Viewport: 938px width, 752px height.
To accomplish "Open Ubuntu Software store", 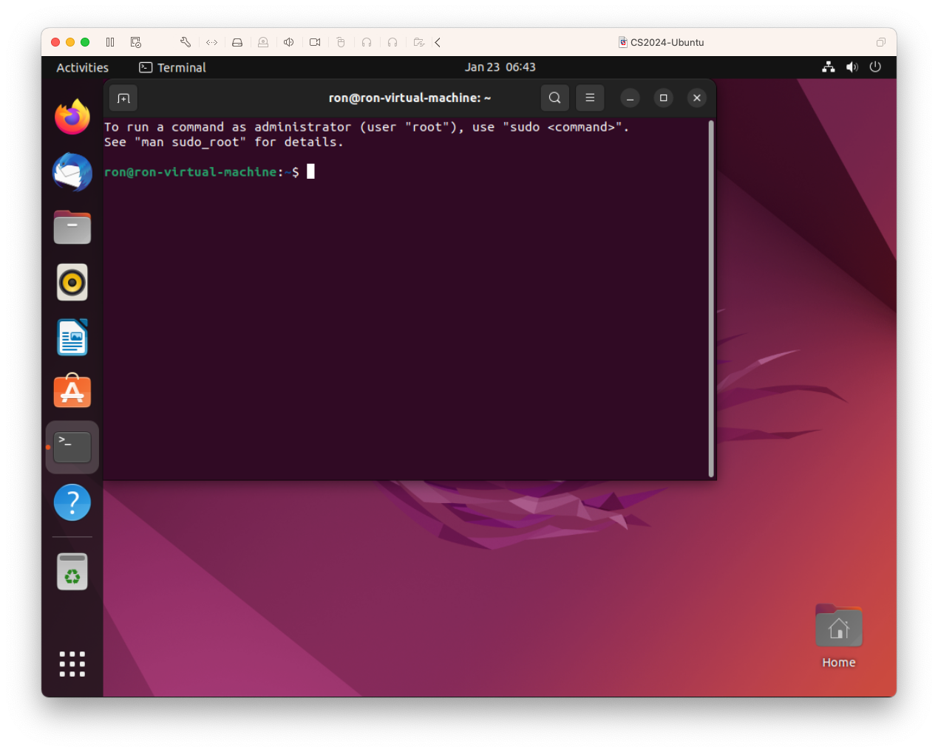I will pos(72,392).
